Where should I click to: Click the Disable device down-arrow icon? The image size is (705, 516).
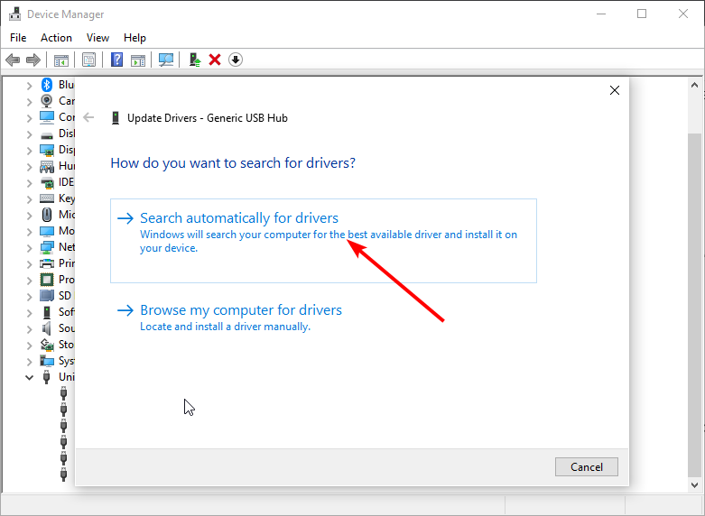[x=236, y=60]
